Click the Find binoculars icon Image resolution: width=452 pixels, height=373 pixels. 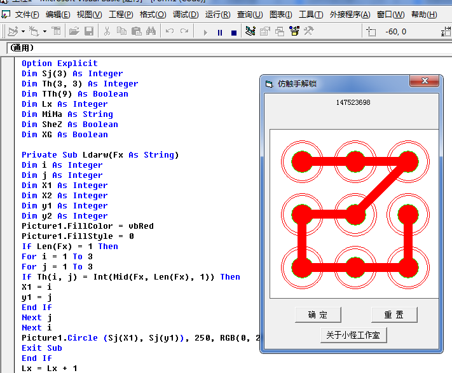pos(151,31)
